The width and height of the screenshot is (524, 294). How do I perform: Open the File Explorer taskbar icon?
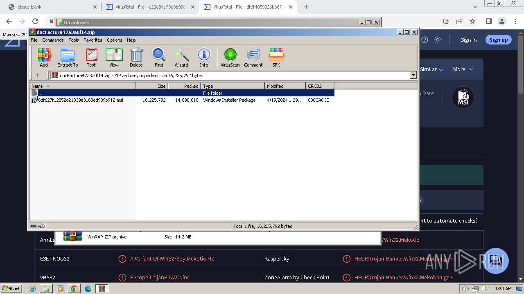coord(46,289)
